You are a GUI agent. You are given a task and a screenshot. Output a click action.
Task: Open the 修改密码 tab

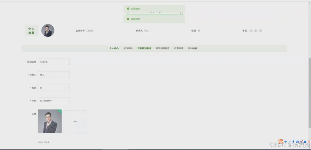pyautogui.click(x=128, y=48)
